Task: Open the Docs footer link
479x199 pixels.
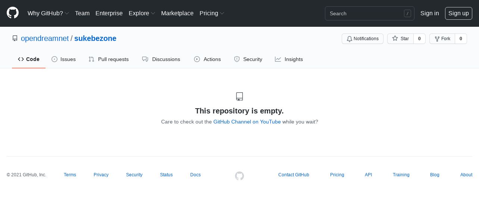Action: coord(195,175)
